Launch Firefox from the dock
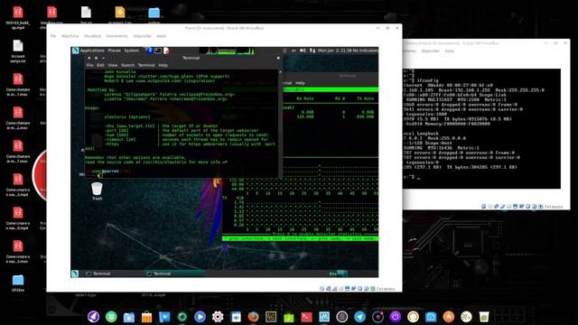The image size is (578, 325). click(253, 317)
